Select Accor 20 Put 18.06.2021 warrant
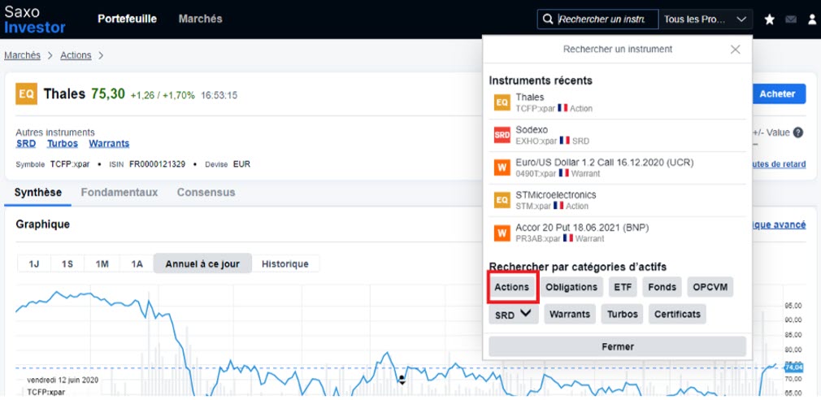 (x=617, y=233)
